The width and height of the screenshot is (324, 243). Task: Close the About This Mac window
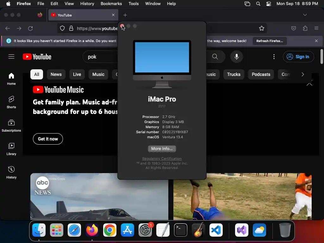point(122,26)
